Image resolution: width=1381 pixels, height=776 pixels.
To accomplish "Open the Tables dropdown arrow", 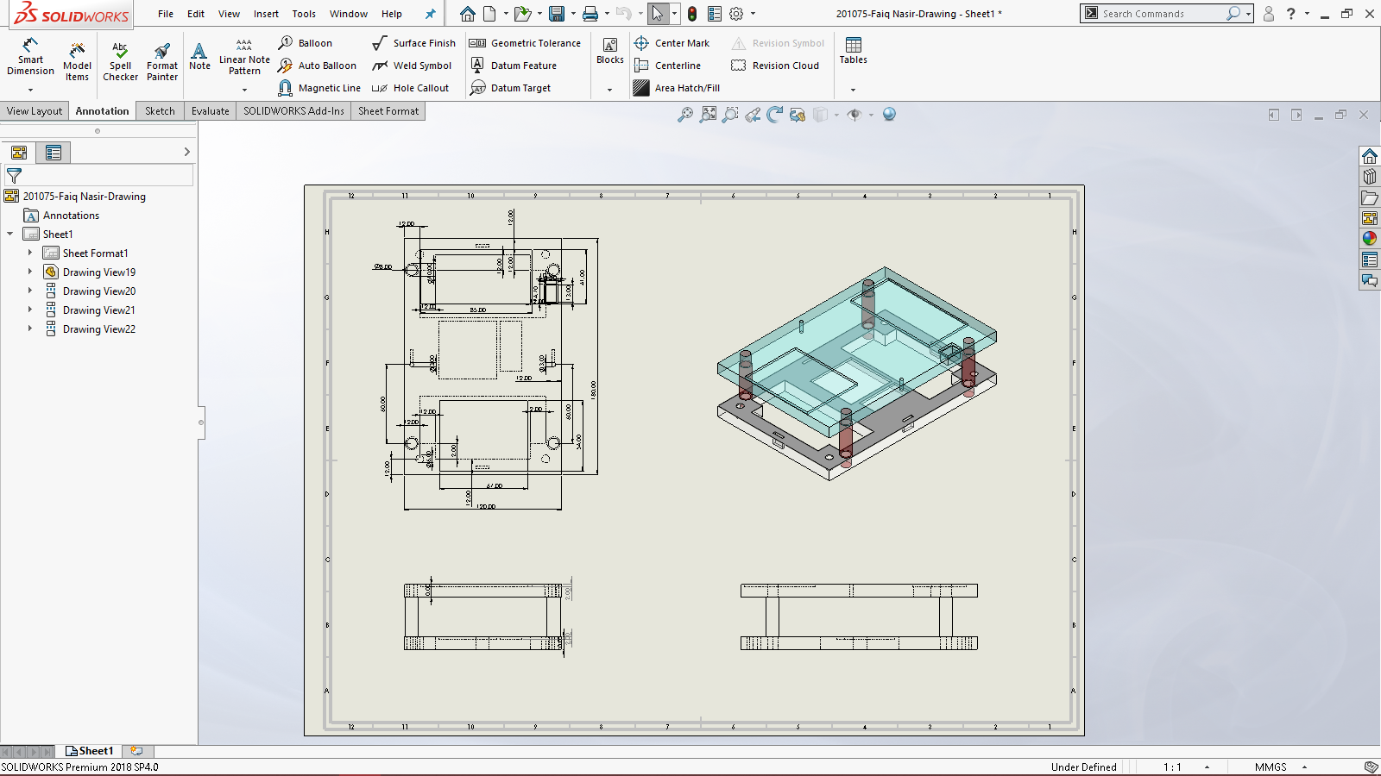I will pyautogui.click(x=853, y=90).
